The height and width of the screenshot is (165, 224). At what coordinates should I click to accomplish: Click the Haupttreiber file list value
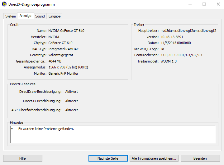188,31
